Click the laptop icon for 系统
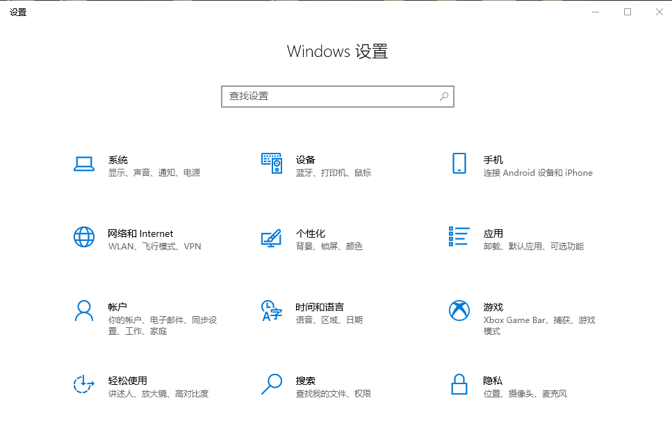 click(x=84, y=164)
